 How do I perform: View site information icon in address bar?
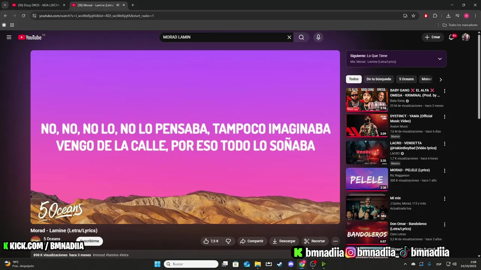[x=34, y=16]
